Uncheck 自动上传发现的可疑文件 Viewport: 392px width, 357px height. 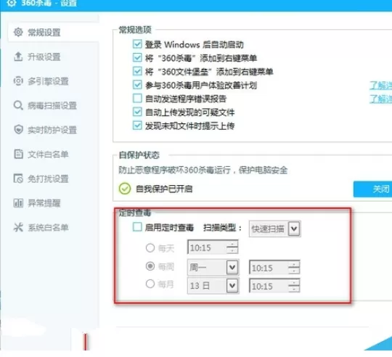pyautogui.click(x=137, y=112)
